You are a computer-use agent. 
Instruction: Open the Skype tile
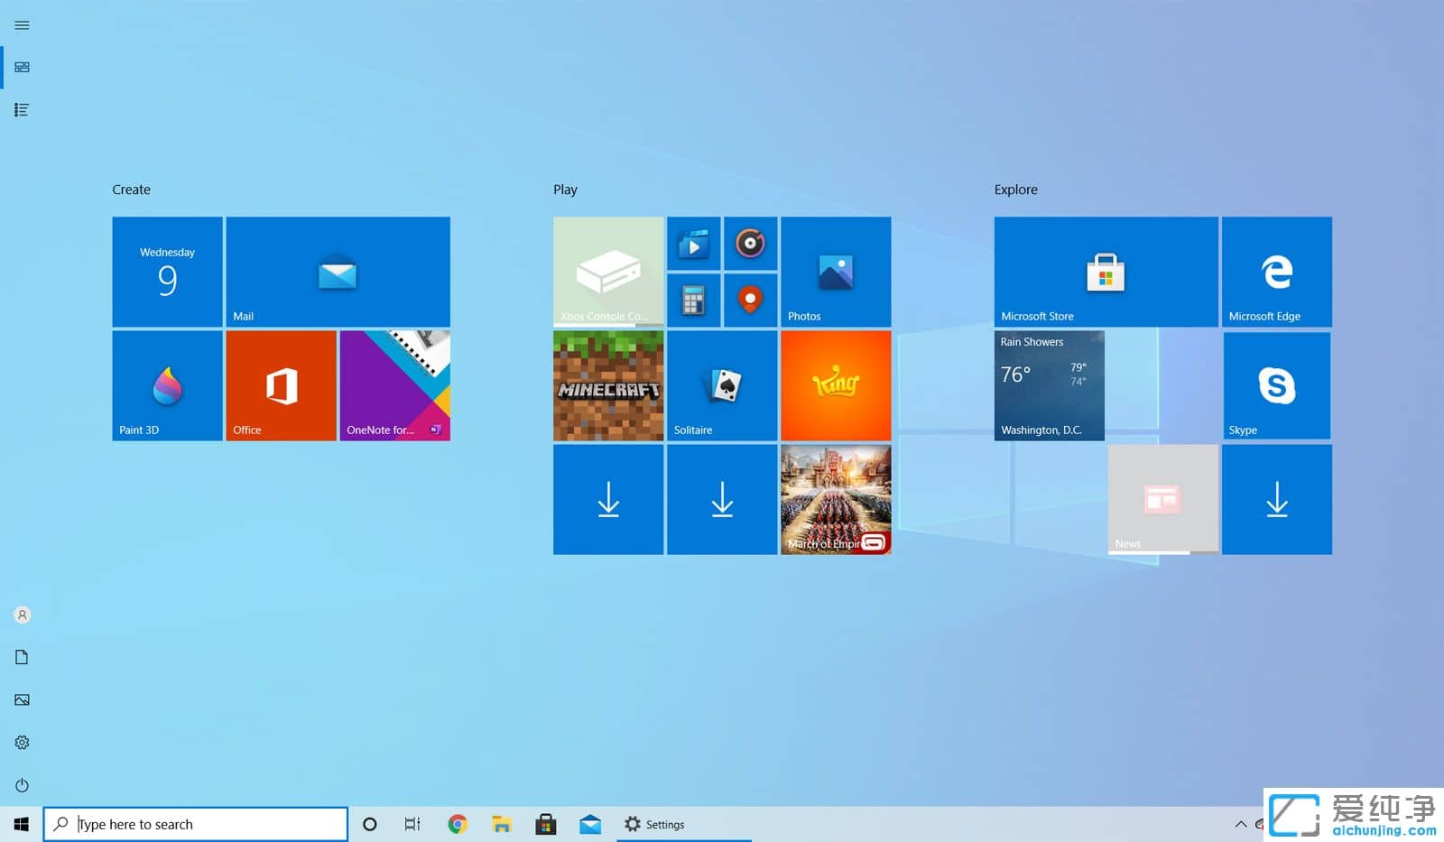(x=1276, y=385)
